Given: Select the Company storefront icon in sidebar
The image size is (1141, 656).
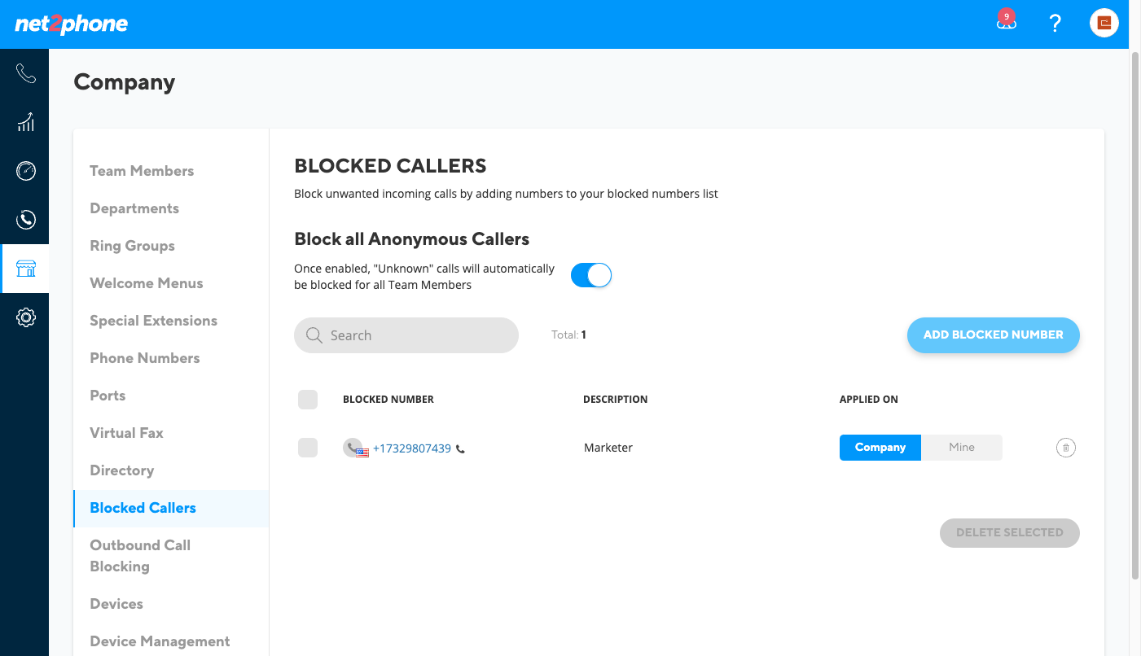Looking at the screenshot, I should coord(25,269).
